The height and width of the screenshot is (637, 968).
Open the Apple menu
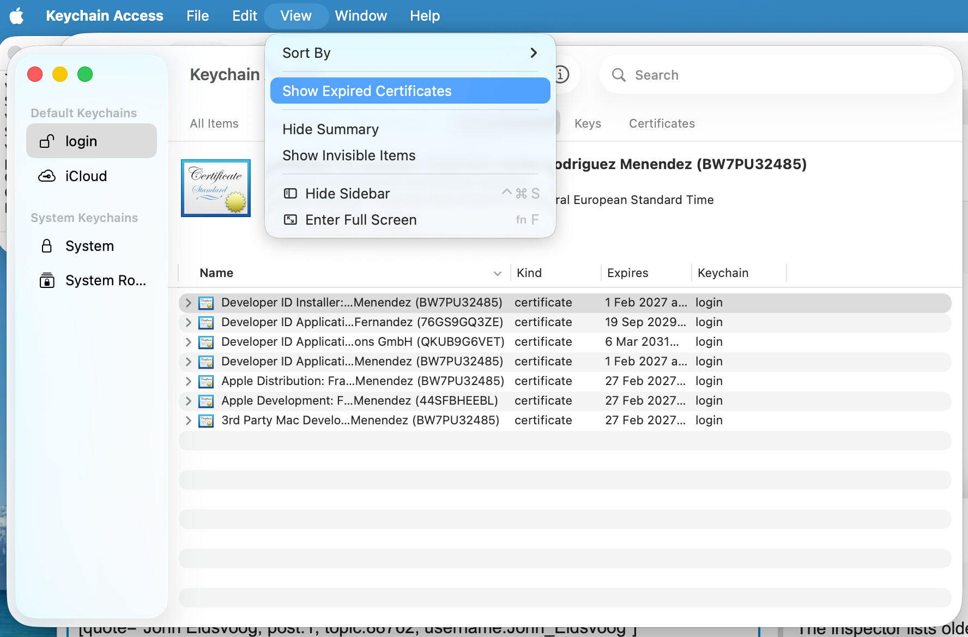click(x=17, y=16)
